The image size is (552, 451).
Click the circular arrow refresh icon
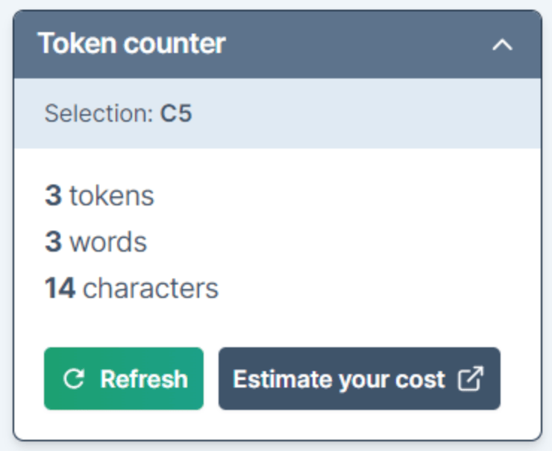tap(74, 379)
